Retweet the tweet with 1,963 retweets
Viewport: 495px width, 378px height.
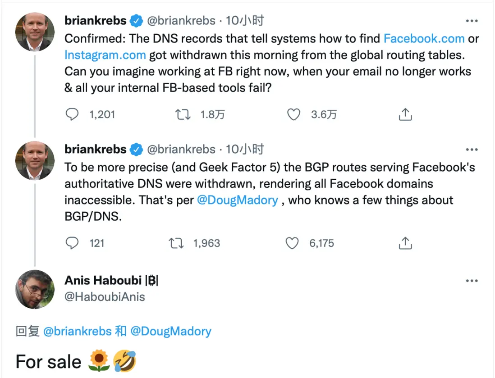(176, 243)
